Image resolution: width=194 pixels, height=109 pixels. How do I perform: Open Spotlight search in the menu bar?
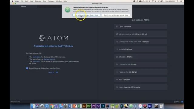(x=178, y=1)
